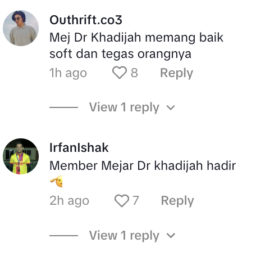
Task: Reply to IrfanIshak's comment
Action: 177,201
